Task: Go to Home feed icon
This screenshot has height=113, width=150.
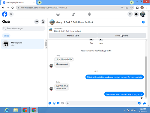Action: pyautogui.click(x=58, y=14)
